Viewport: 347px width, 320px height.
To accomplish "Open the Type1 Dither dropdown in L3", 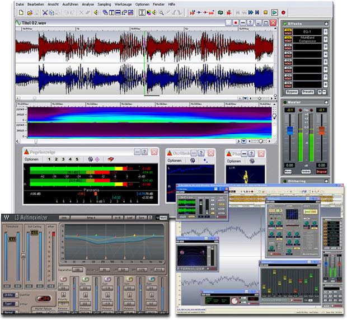I will [11, 304].
